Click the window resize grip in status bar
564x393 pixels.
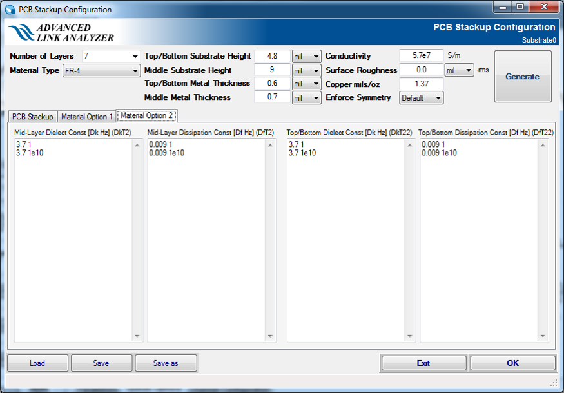coord(554,383)
